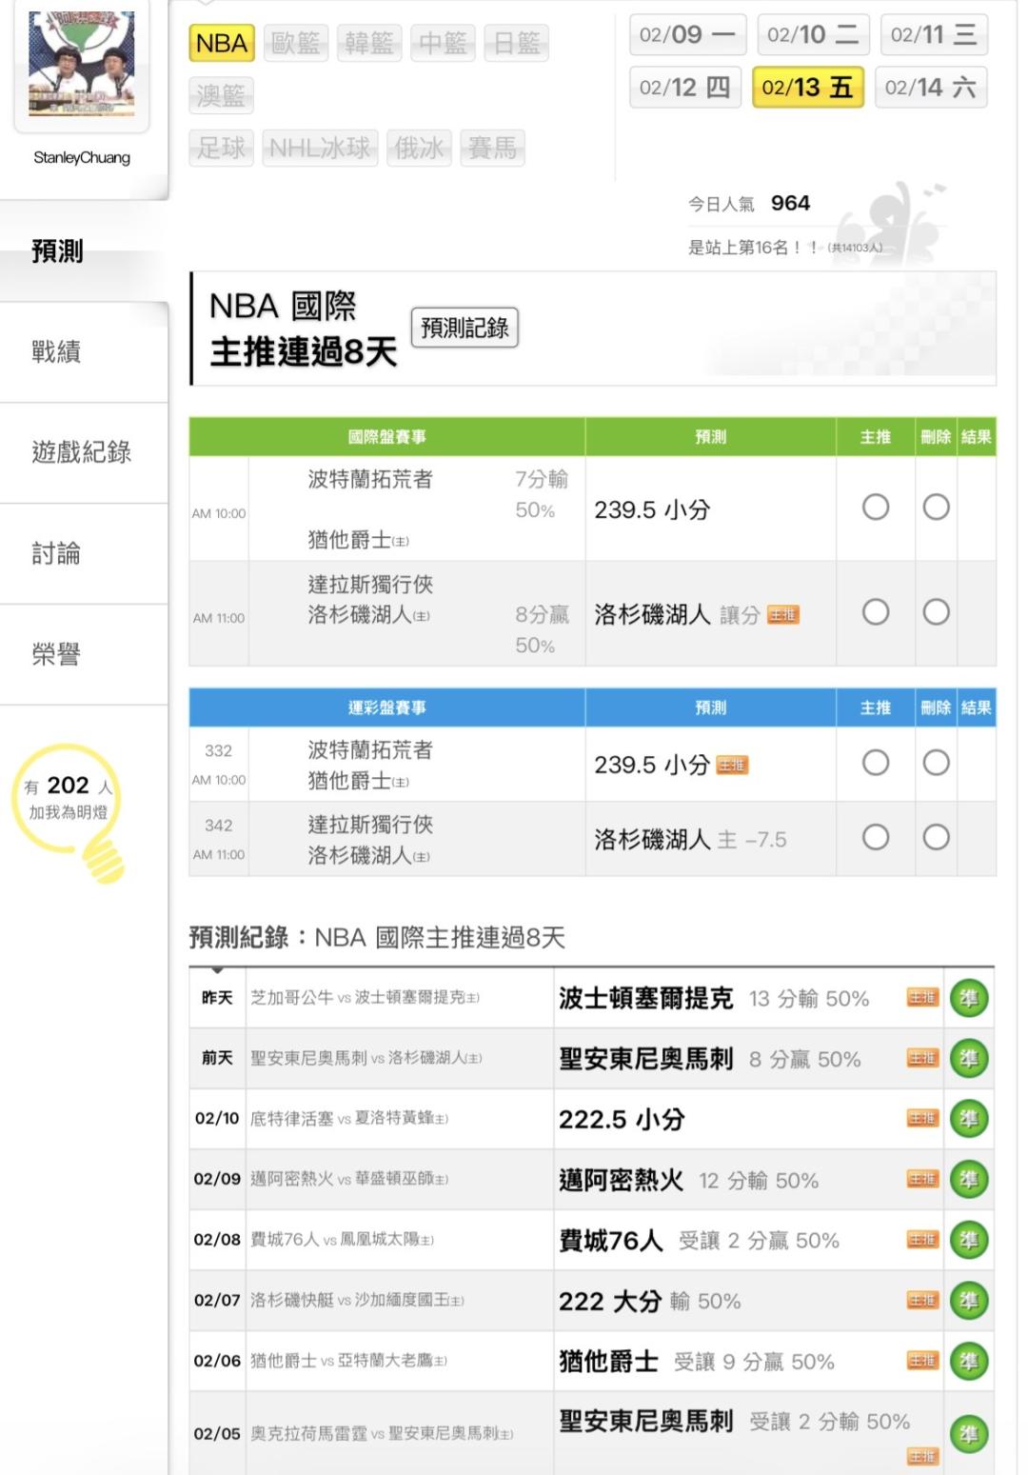
Task: Expand the prediction record list arrow
Action: click(218, 970)
